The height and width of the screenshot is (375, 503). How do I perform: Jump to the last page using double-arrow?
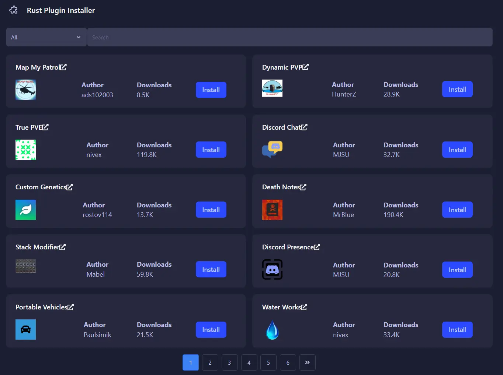307,362
